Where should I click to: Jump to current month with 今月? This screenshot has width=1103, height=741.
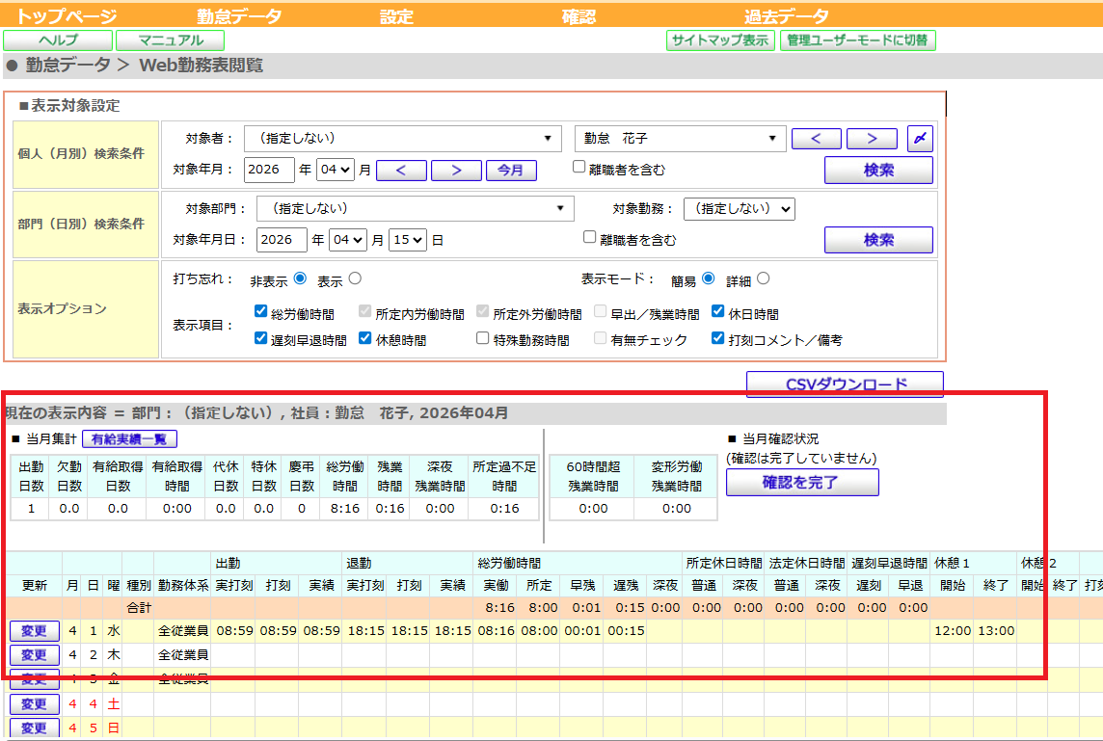click(511, 171)
